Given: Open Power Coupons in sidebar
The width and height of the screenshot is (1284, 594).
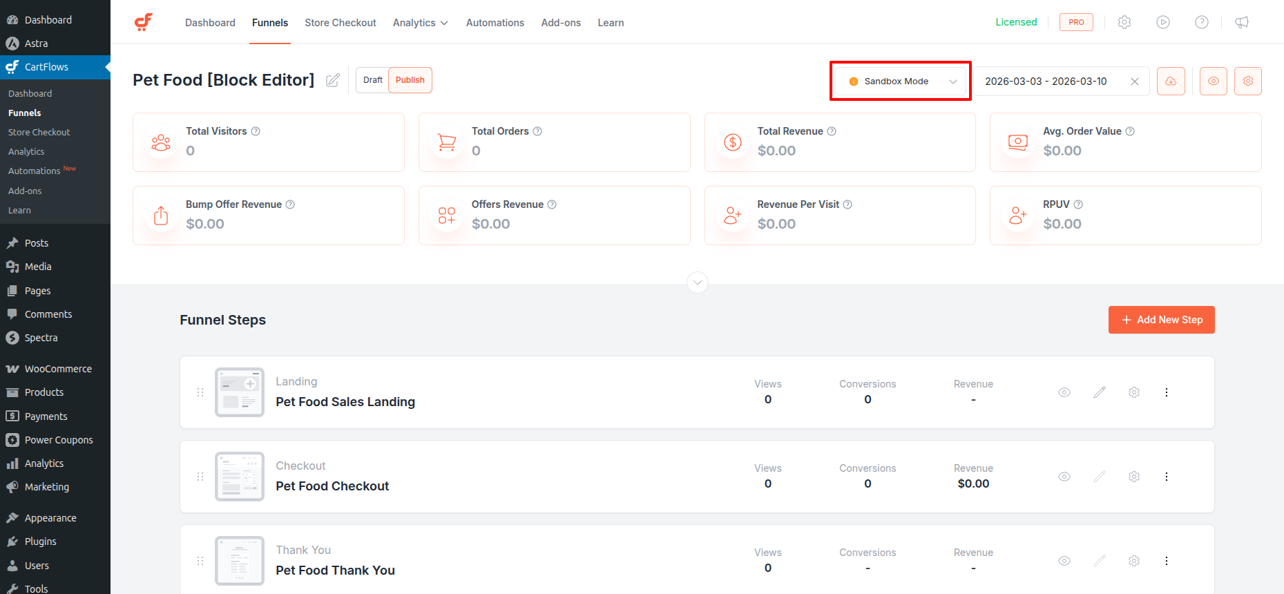Looking at the screenshot, I should click(x=55, y=440).
